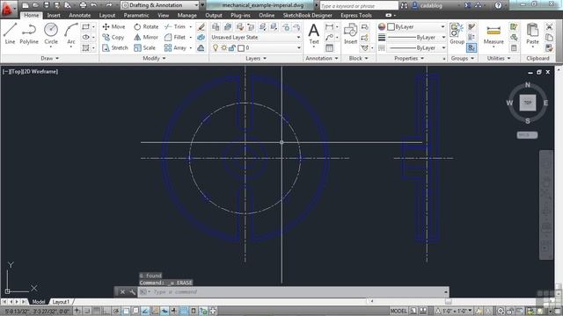Select the Line draw tool
Screen dimensions: 563x316
tap(10, 33)
